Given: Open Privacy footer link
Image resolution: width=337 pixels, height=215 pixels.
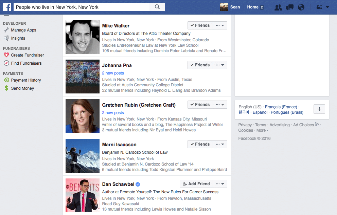Looking at the screenshot, I should 245,125.
